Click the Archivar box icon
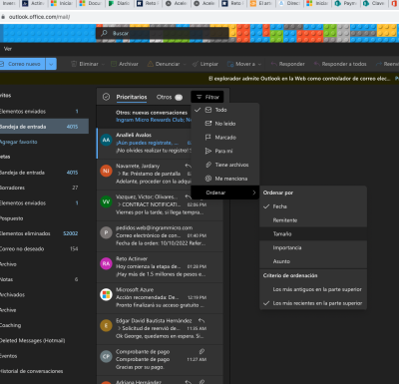The height and width of the screenshot is (384, 399). click(114, 64)
